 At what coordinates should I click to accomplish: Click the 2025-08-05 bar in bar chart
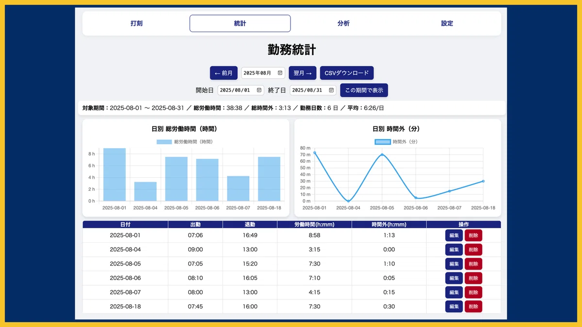coord(177,179)
